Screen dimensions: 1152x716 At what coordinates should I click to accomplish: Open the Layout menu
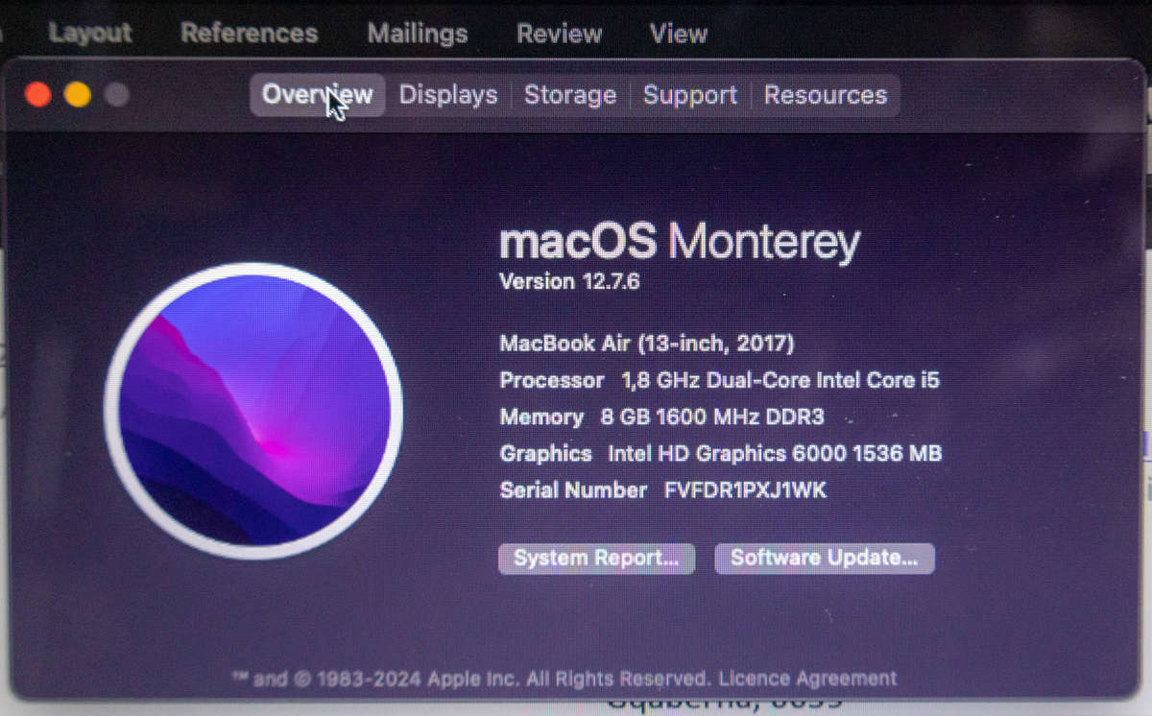point(89,33)
